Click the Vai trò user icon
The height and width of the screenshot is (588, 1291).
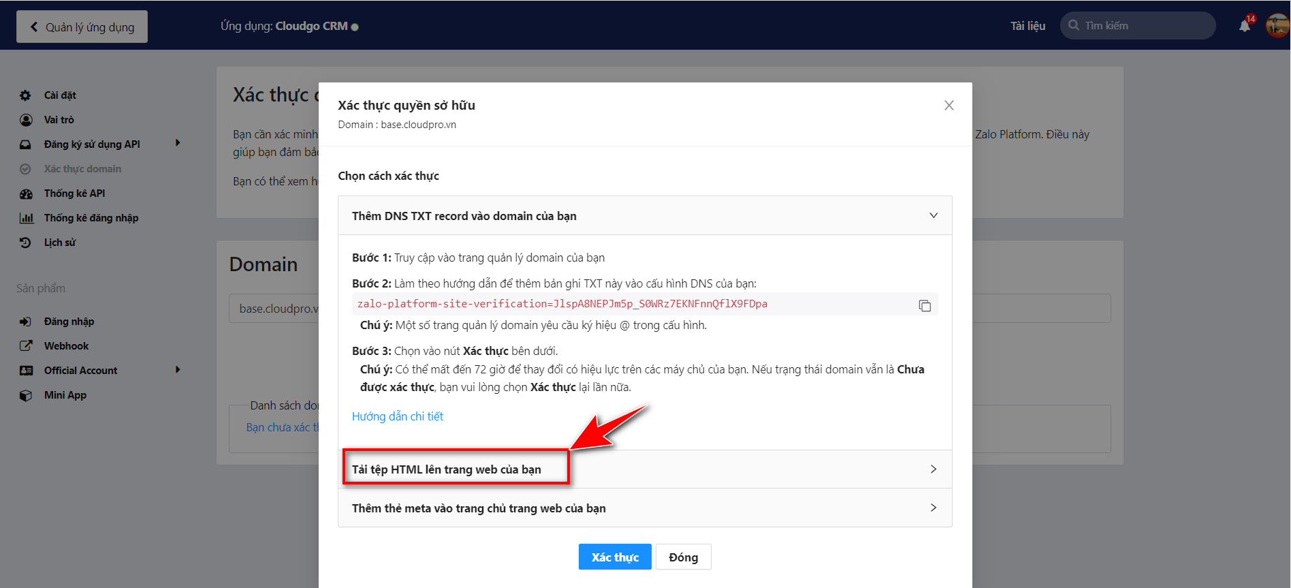[x=26, y=120]
